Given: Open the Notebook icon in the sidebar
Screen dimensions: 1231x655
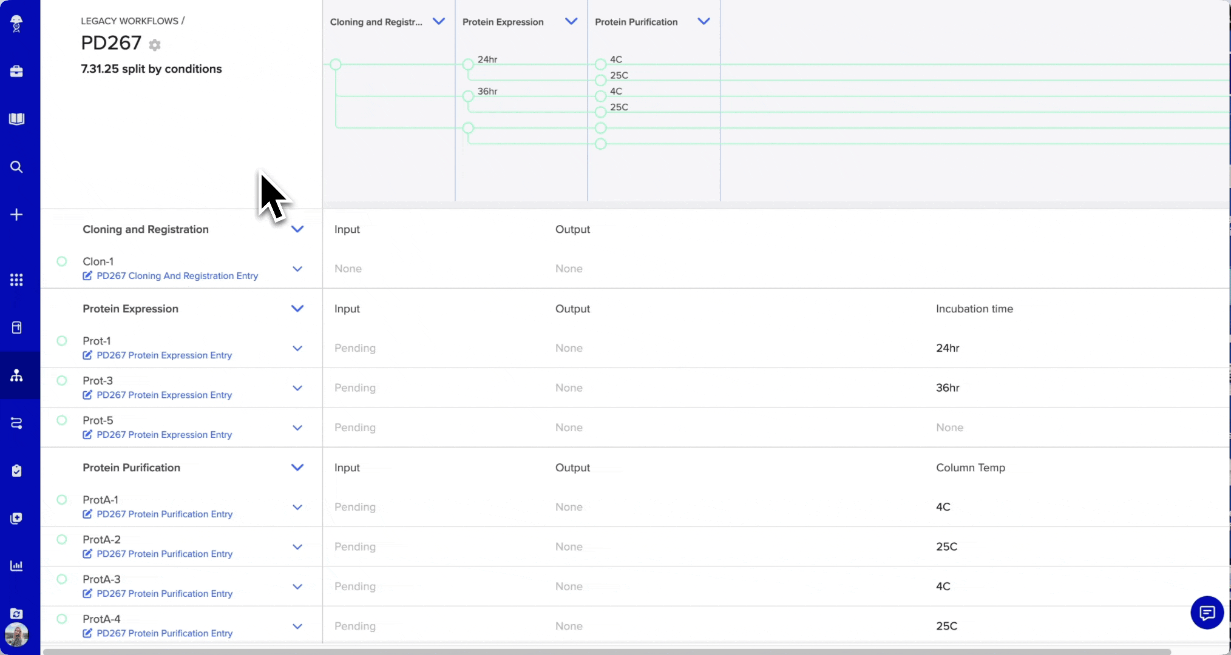Looking at the screenshot, I should click(x=16, y=119).
